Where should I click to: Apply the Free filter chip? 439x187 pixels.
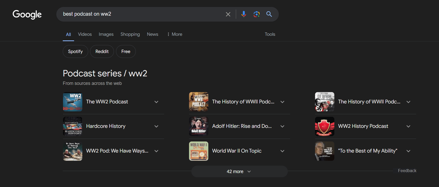[x=126, y=51]
